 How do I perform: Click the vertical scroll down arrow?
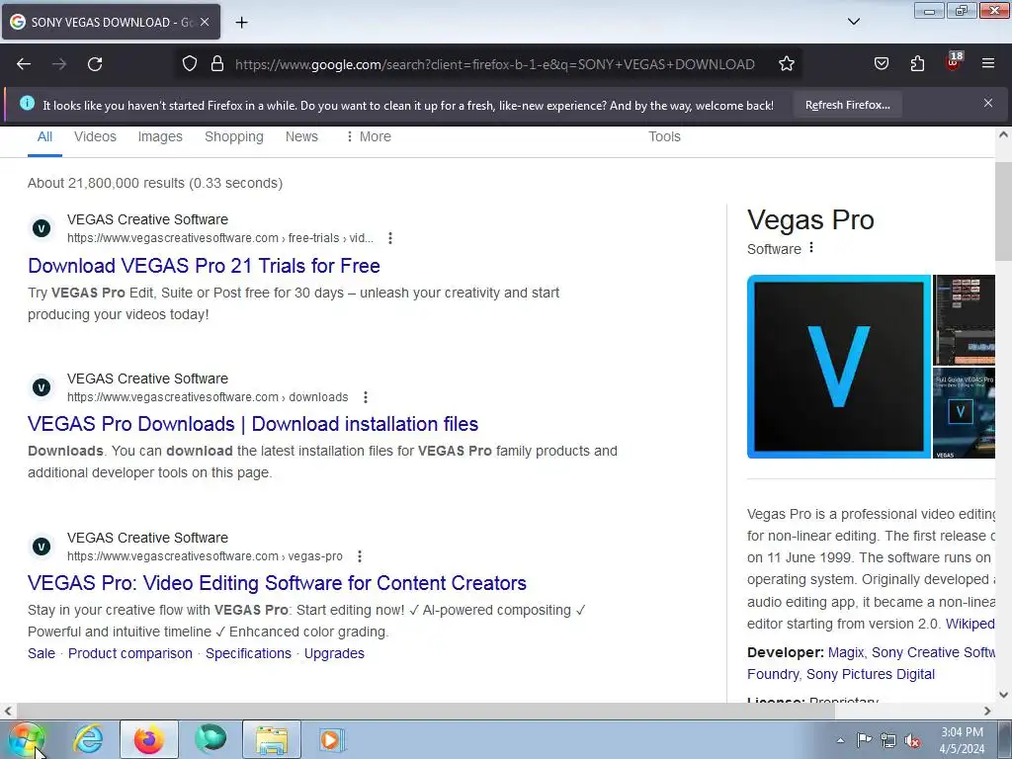pyautogui.click(x=1004, y=695)
